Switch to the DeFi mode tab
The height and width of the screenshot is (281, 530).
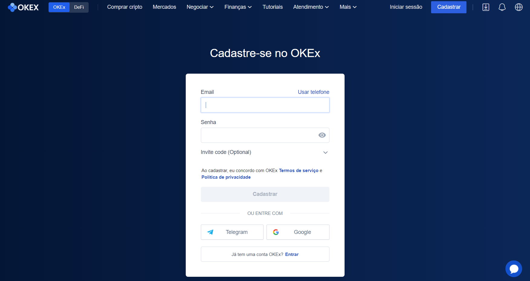point(79,7)
